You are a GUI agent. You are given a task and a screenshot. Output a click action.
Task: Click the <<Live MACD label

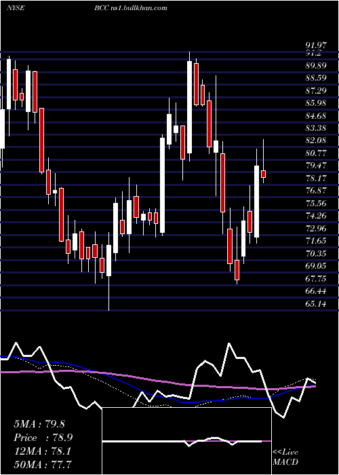pyautogui.click(x=285, y=457)
